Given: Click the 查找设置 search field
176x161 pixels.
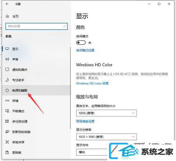Looking at the screenshot, I should point(37,26).
